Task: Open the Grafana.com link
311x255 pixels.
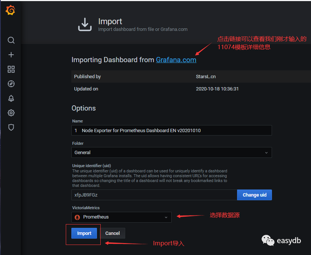Action: (176, 60)
